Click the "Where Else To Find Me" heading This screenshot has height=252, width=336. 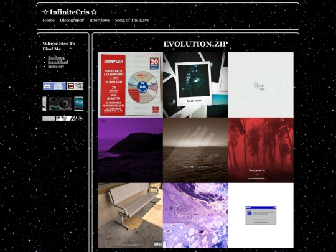tap(59, 46)
